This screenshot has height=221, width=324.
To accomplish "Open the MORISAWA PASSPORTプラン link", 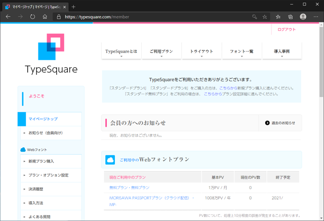I will click(x=152, y=201).
